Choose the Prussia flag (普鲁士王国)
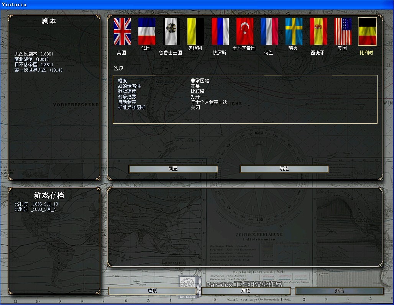The height and width of the screenshot is (305, 394). pyautogui.click(x=171, y=31)
